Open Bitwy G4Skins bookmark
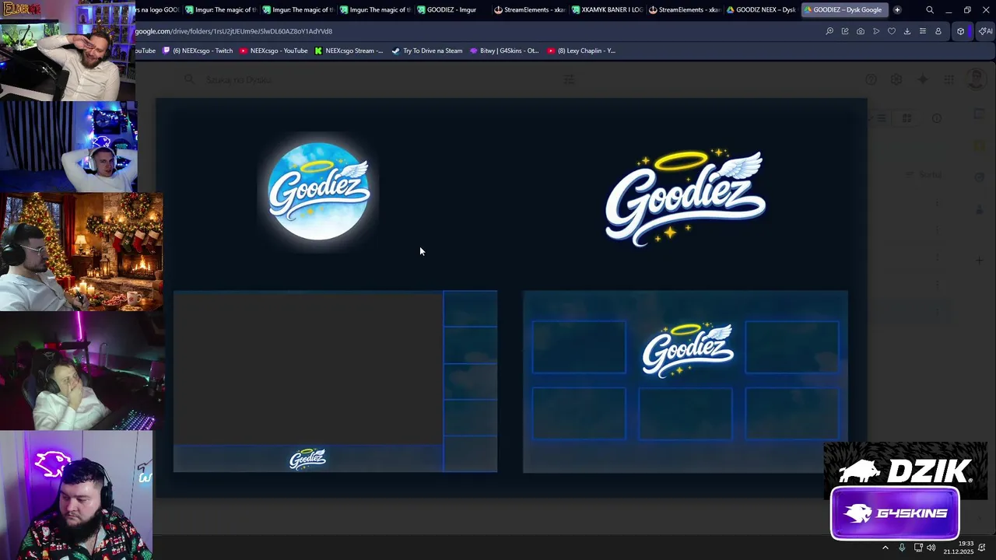This screenshot has width=996, height=560. [x=504, y=51]
